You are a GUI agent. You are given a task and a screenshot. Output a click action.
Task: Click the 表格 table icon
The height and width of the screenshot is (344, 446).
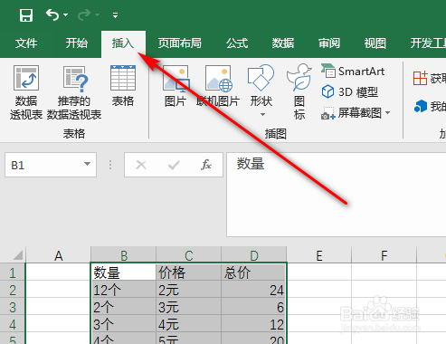[123, 86]
